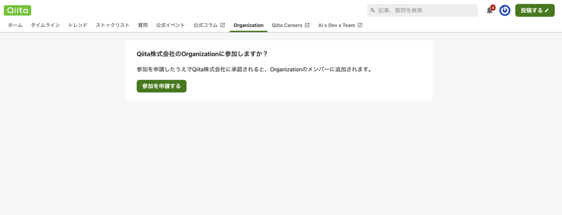Open the 公式イベント tab
Image resolution: width=562 pixels, height=215 pixels.
pos(170,25)
